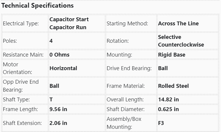Click the 0 Ohms value
Screen dimensions: 221x132
(59, 55)
